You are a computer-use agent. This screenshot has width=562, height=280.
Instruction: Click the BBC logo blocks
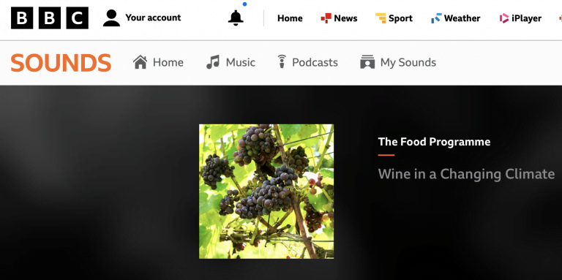click(x=50, y=18)
